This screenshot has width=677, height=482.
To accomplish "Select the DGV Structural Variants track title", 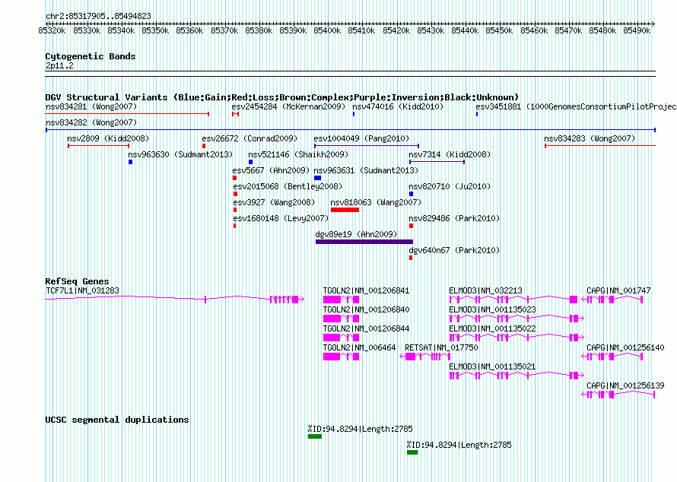I will click(x=282, y=97).
